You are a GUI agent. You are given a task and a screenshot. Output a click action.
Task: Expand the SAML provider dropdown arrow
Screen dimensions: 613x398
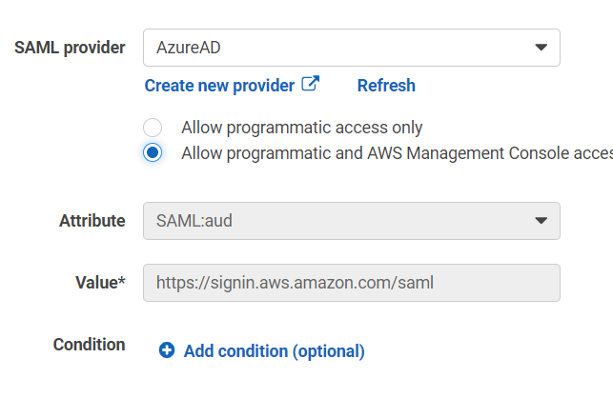541,47
